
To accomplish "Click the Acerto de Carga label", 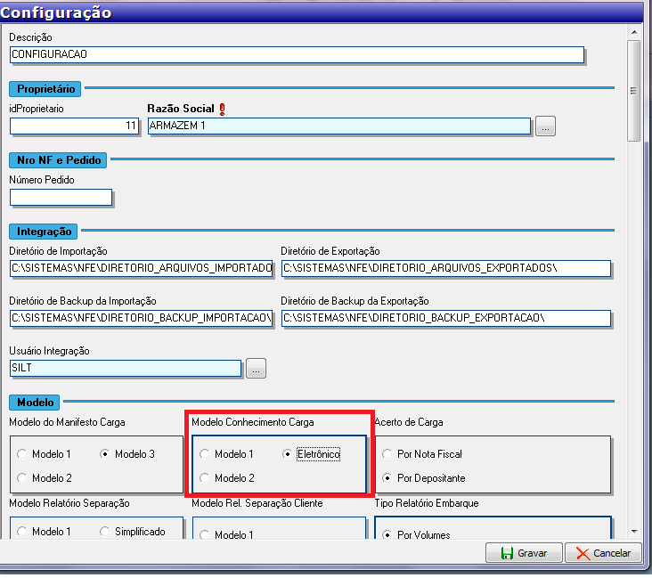I will (409, 422).
